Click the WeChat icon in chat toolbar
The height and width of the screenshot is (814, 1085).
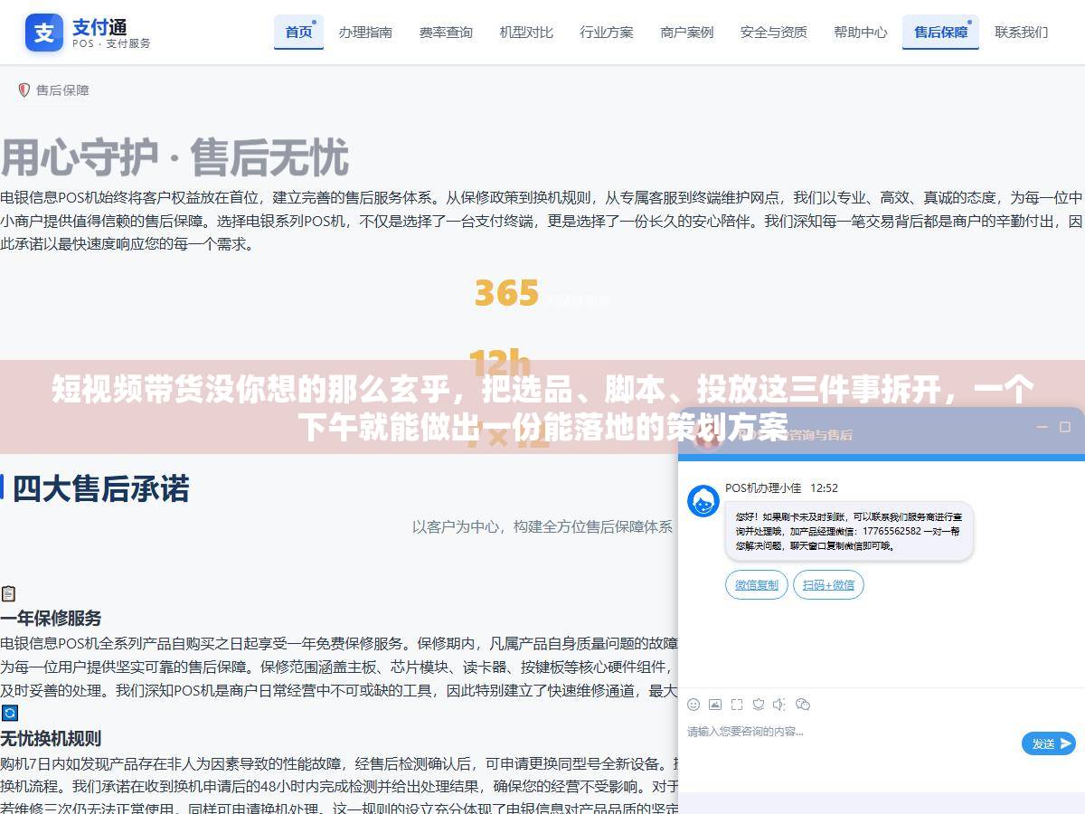[x=803, y=705]
